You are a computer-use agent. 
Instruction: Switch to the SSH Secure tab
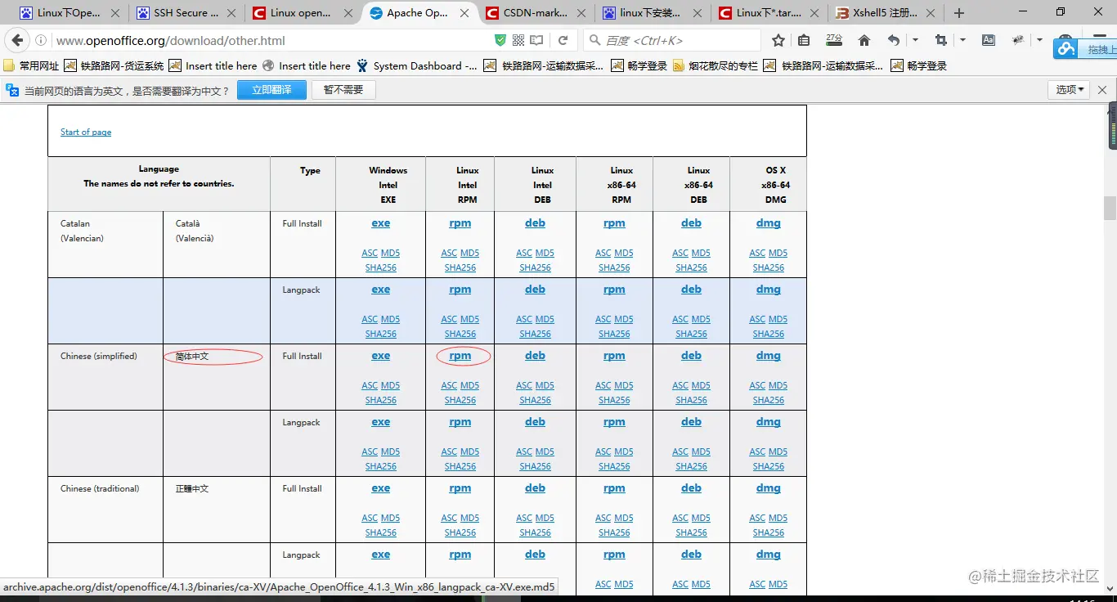point(185,13)
